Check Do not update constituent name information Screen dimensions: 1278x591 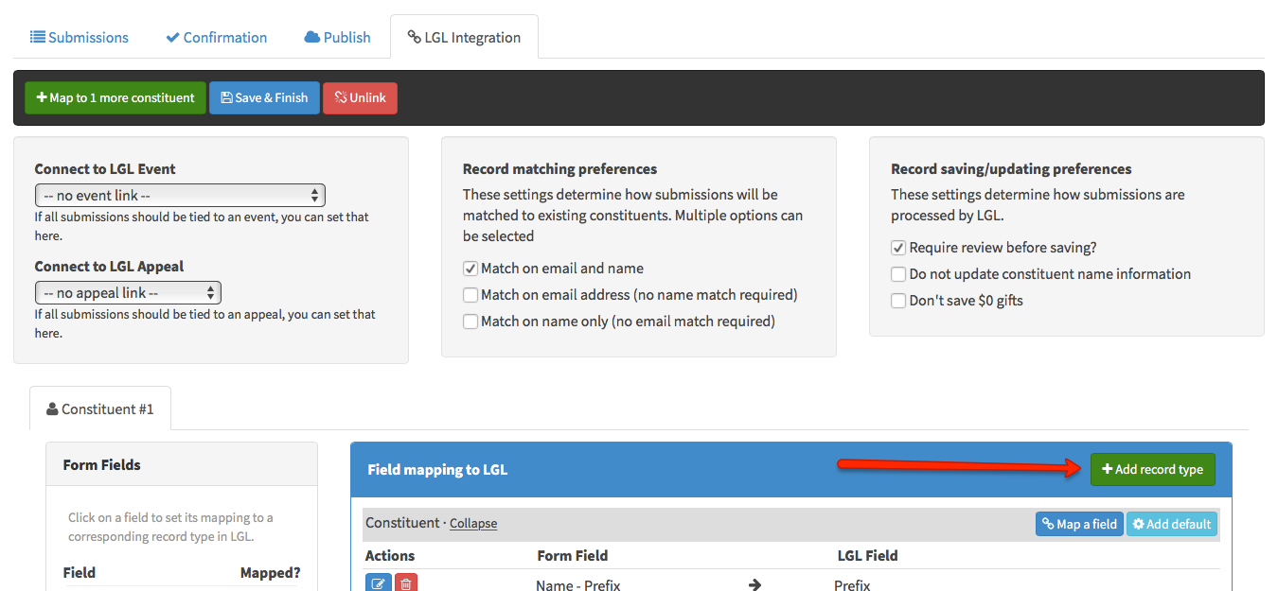[x=898, y=274]
